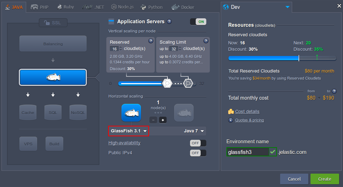The image size is (343, 187).
Task: Click the Application Servers layers icon
Action: click(111, 21)
